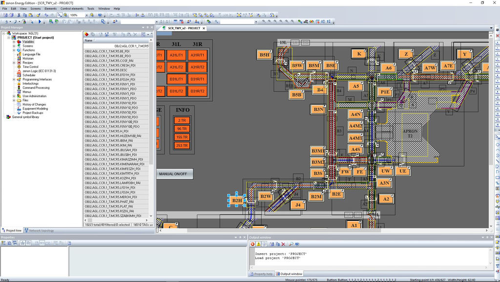Click the APRON area on the taxiway map
This screenshot has width=500, height=282.
(x=411, y=132)
